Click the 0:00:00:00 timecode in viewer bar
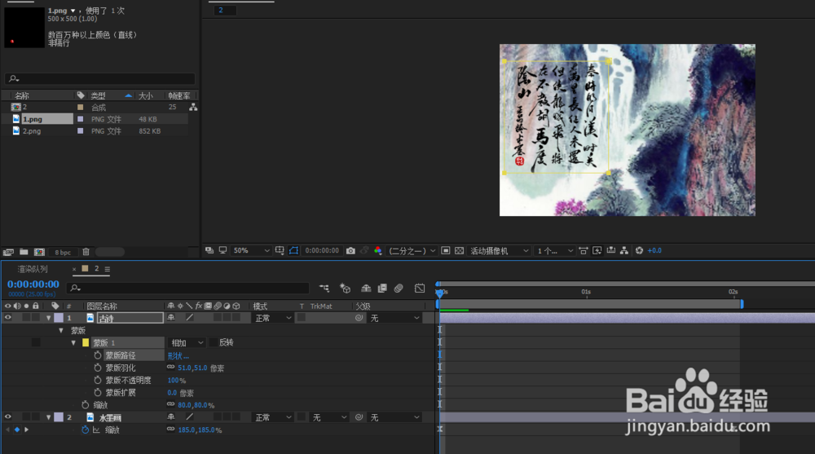The height and width of the screenshot is (454, 815). pos(322,251)
